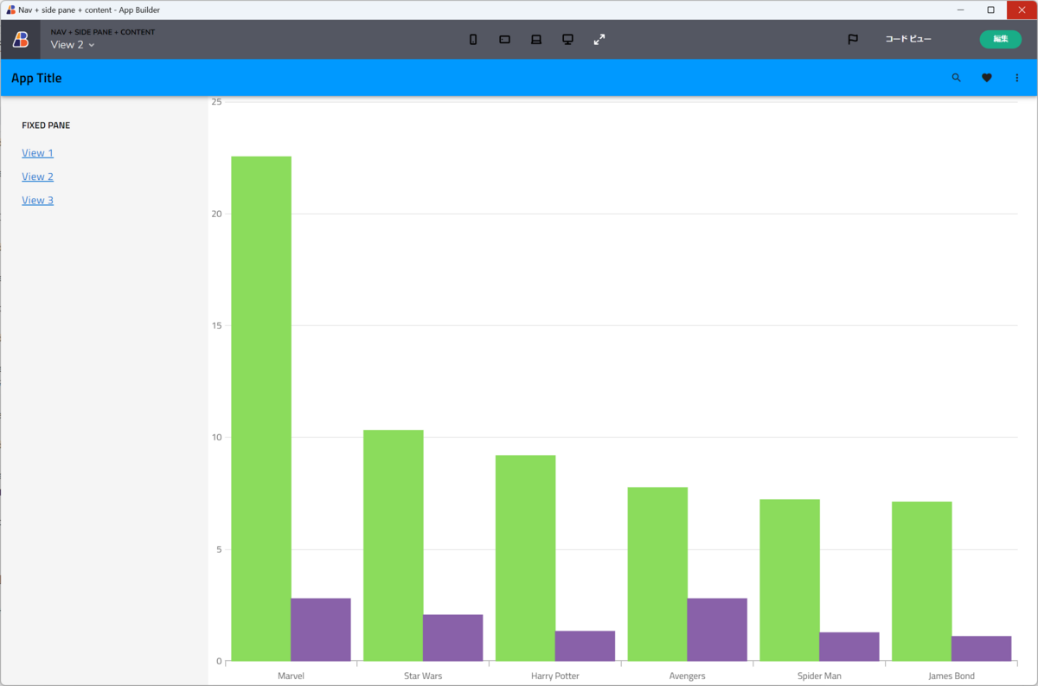Click the Star Wars axis label
Screen dimensions: 1038x686
tap(423, 676)
